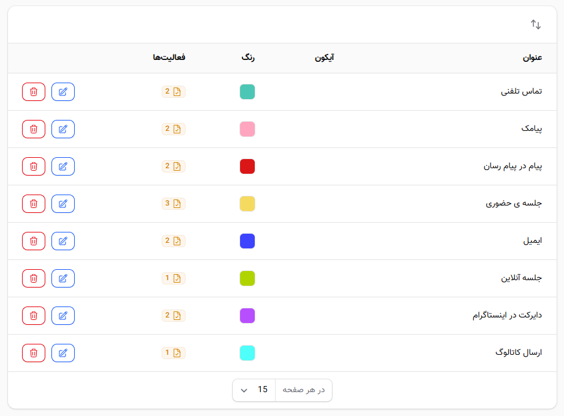
Task: Delete the جلسه ی حضوری row
Action: [x=34, y=204]
